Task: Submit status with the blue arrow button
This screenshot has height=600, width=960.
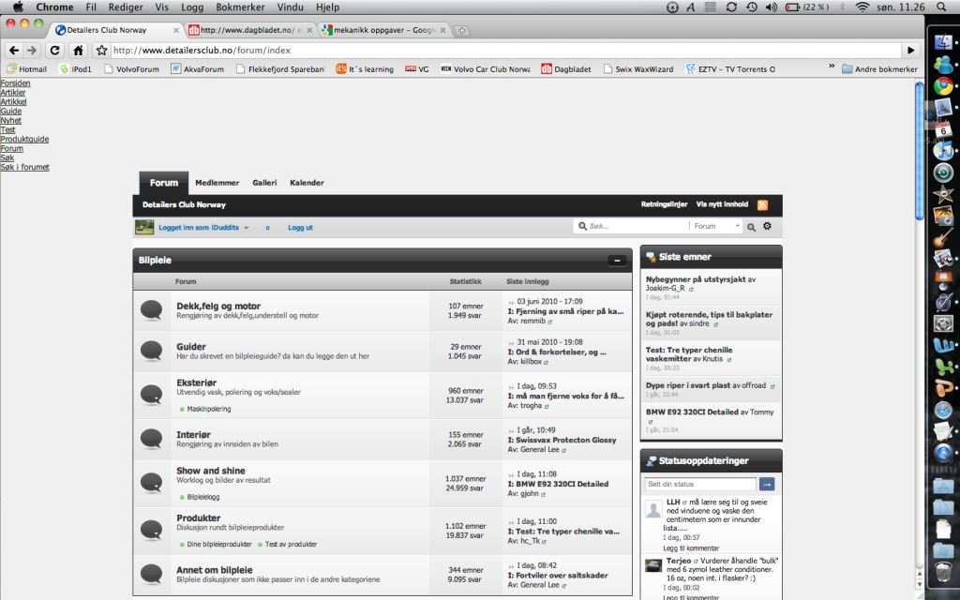Action: [767, 485]
